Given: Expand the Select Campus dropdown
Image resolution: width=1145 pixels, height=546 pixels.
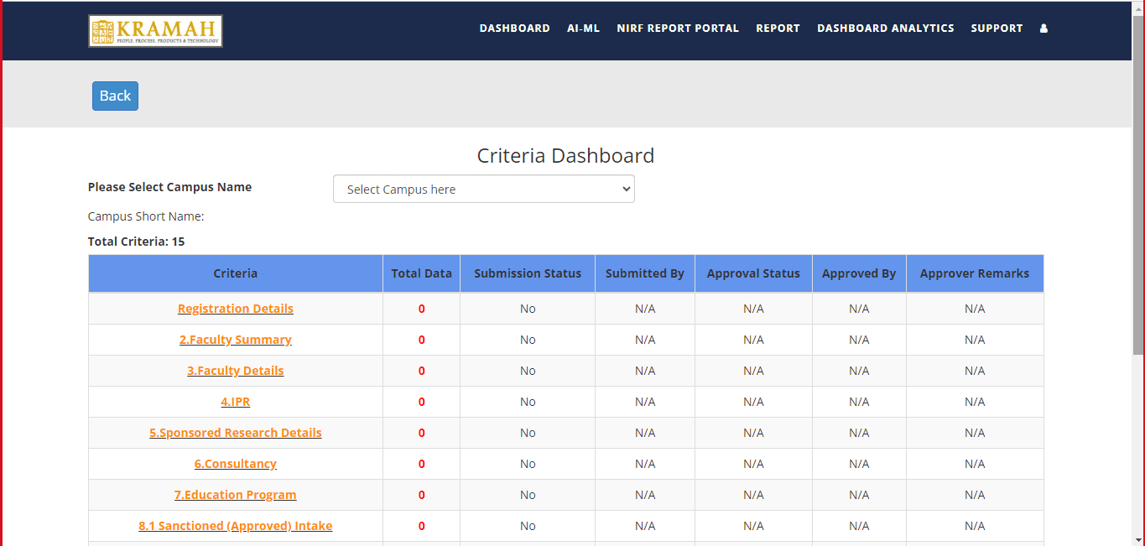Looking at the screenshot, I should pyautogui.click(x=483, y=190).
